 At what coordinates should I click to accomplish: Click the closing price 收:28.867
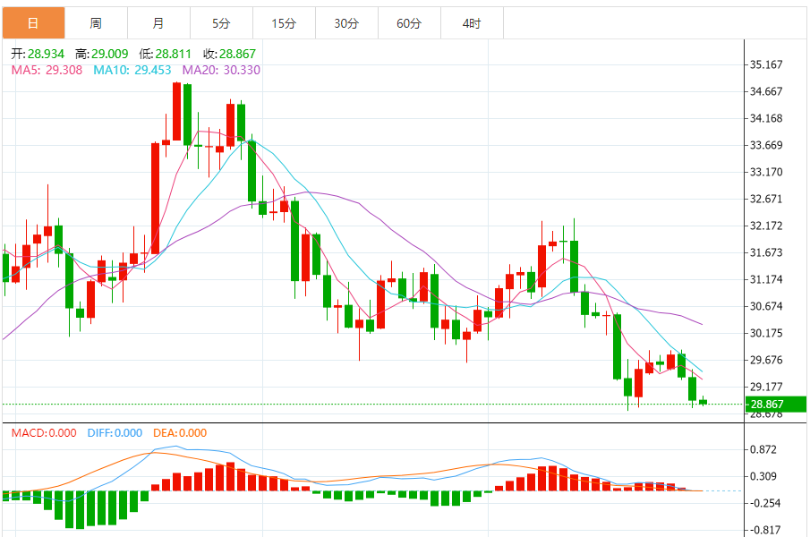tap(229, 54)
